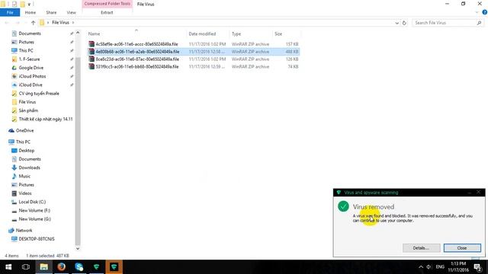Image resolution: width=488 pixels, height=274 pixels.
Task: Open pinned Documents in Quick access
Action: 30,33
